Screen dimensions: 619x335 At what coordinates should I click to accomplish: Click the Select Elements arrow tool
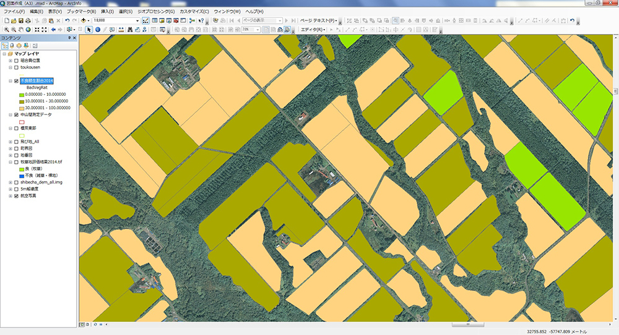pyautogui.click(x=89, y=29)
